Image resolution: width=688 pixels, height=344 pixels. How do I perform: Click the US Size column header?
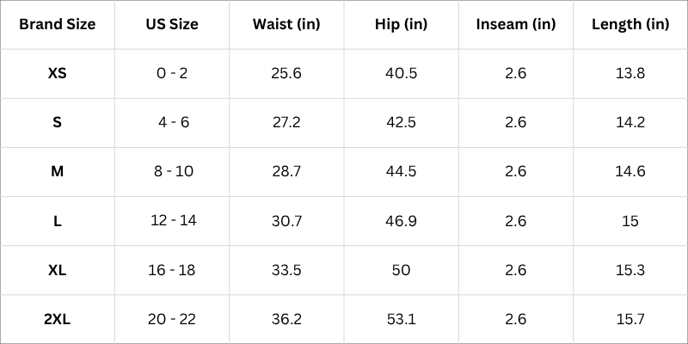[172, 24]
